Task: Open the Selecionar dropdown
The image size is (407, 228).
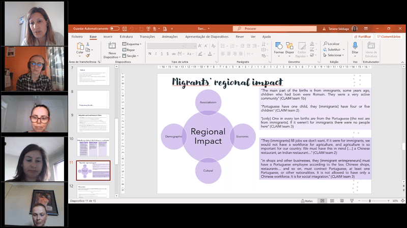Action: pos(335,55)
